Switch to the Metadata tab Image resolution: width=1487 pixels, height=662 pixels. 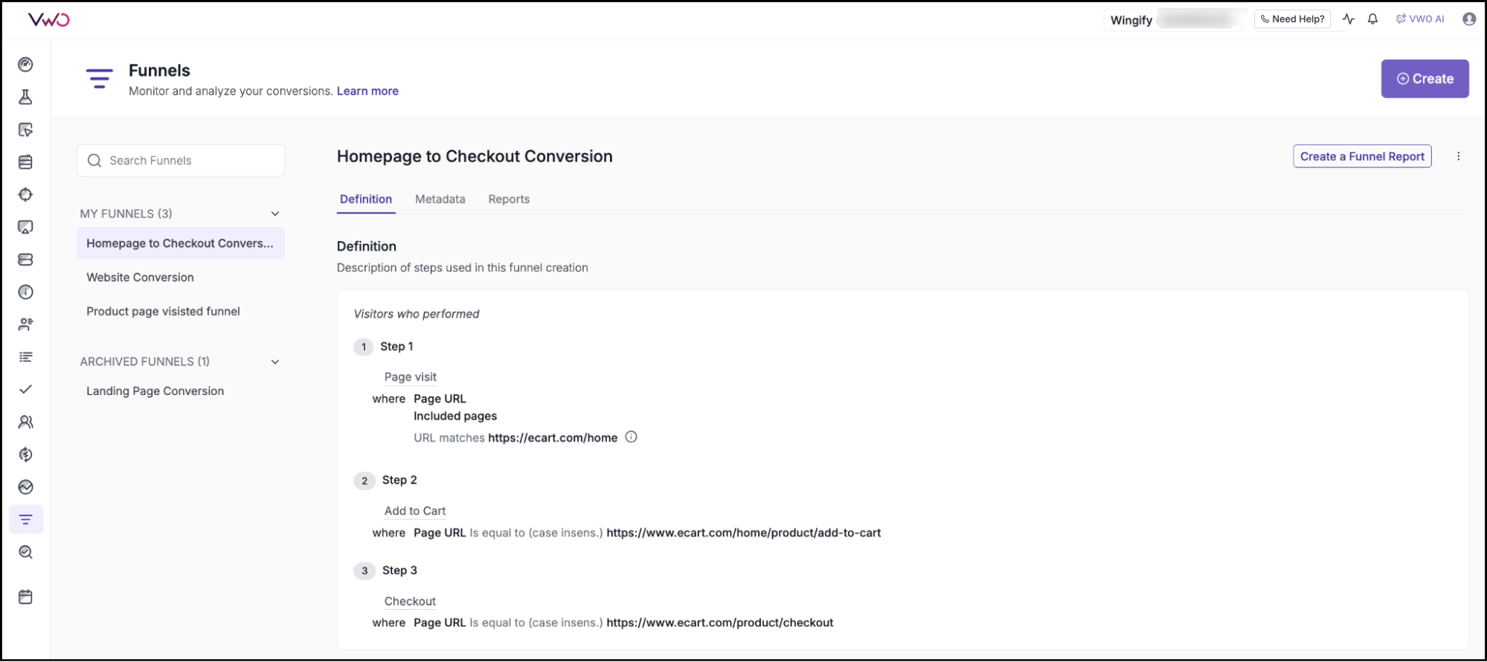440,199
